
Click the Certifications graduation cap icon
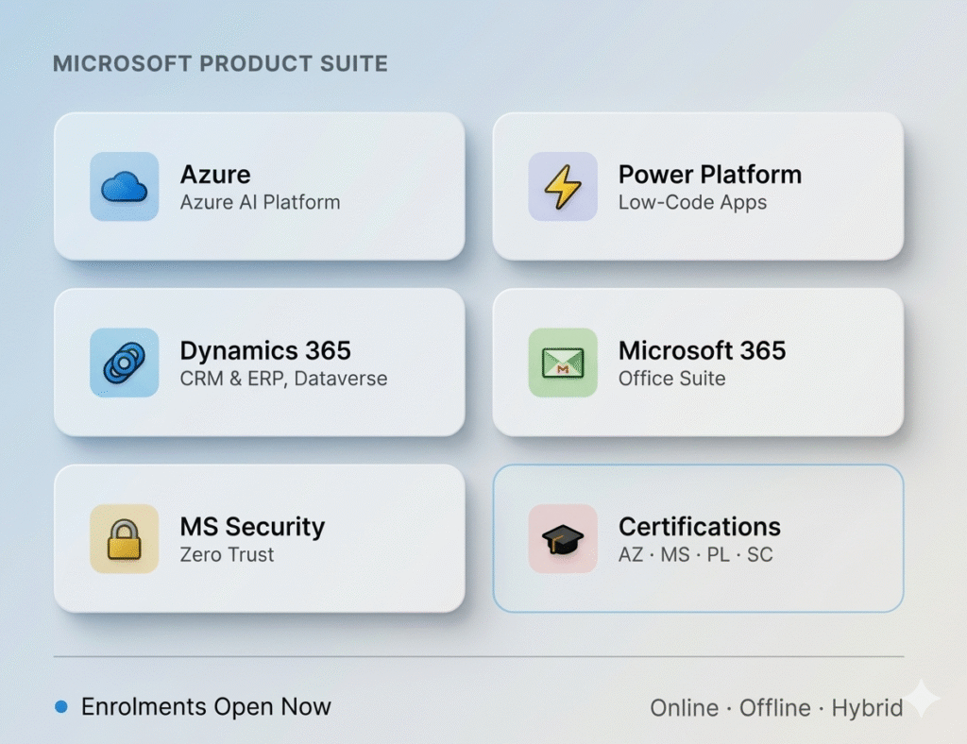(563, 539)
